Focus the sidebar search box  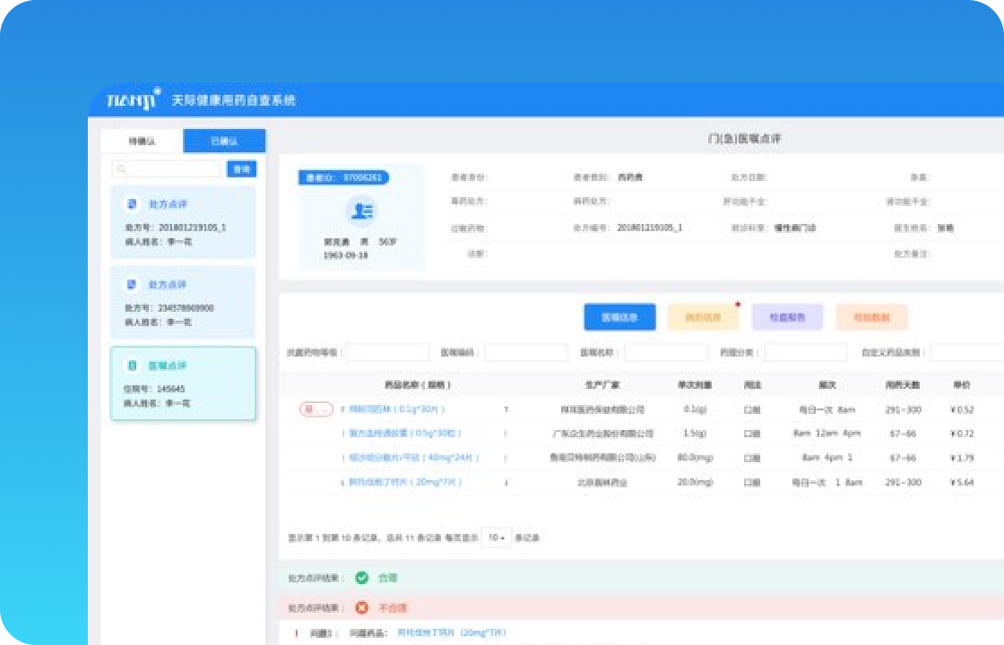(167, 169)
